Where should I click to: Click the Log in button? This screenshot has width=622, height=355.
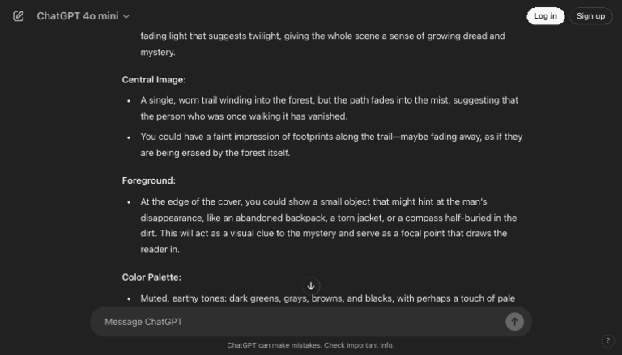pos(545,16)
